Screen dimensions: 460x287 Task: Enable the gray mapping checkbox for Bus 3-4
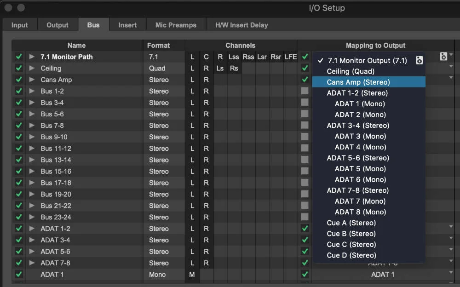304,102
